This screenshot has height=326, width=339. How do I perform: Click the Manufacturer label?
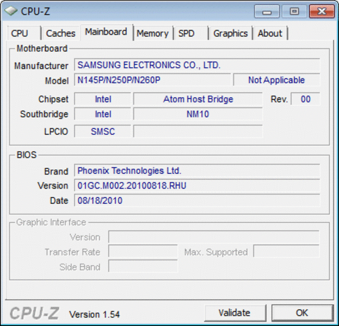(41, 66)
